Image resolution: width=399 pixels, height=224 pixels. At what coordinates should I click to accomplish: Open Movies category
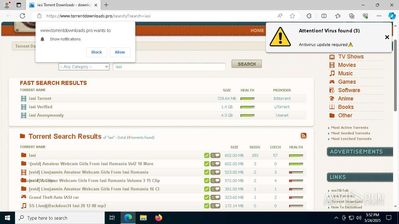(347, 65)
